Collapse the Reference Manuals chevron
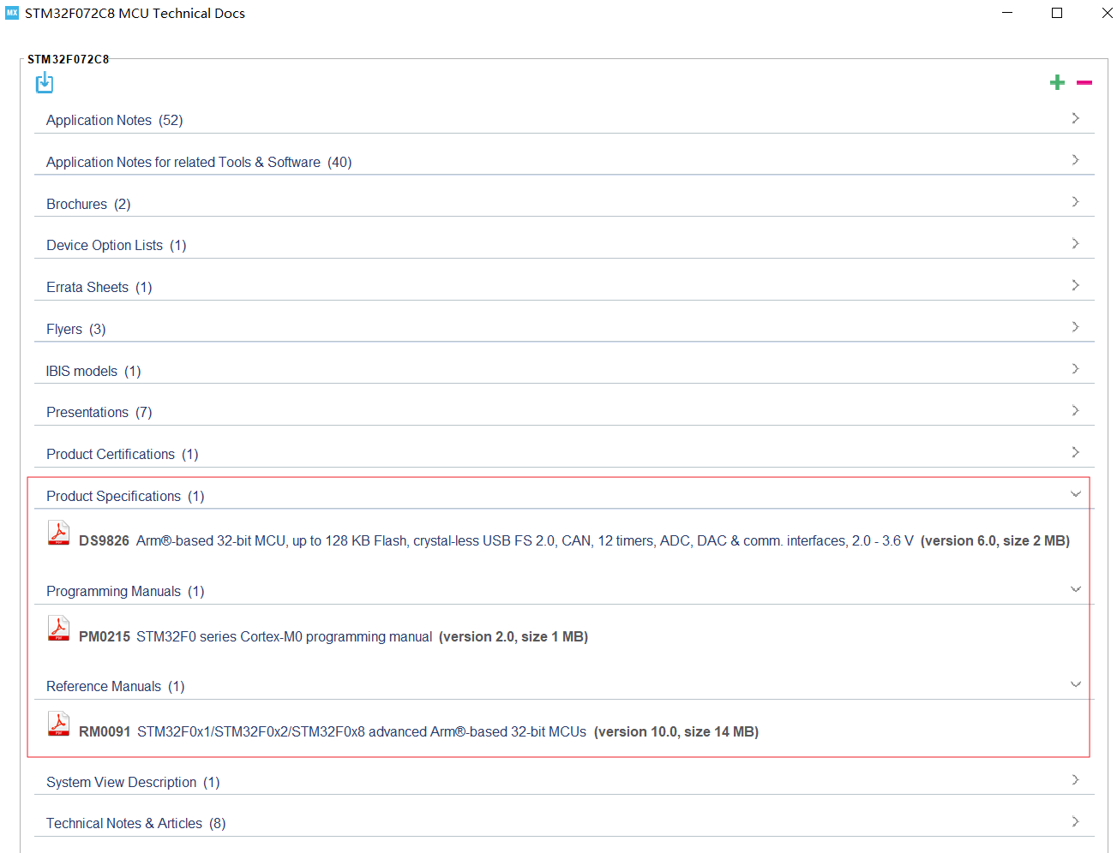The height and width of the screenshot is (853, 1117). (x=1075, y=684)
